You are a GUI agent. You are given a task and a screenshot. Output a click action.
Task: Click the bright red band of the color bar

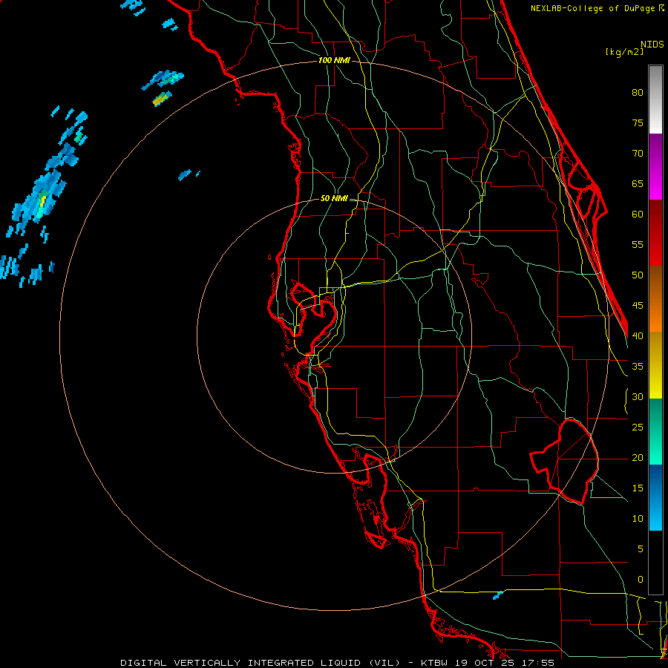(655, 233)
